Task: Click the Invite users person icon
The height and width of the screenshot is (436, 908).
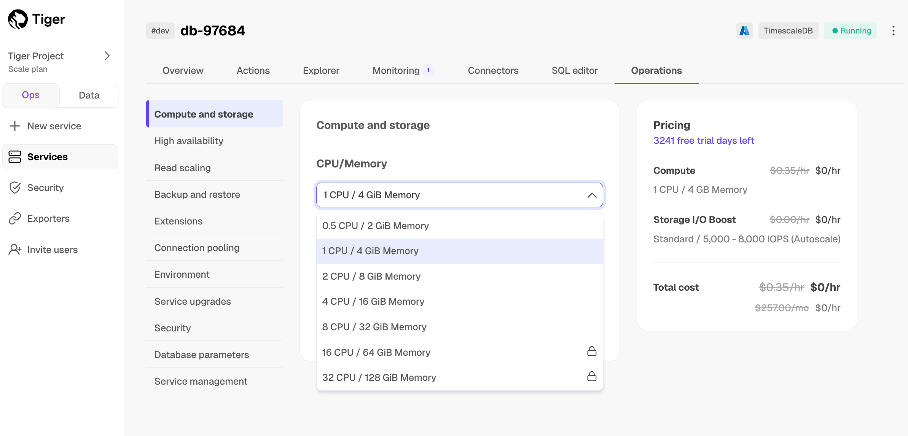Action: click(15, 250)
